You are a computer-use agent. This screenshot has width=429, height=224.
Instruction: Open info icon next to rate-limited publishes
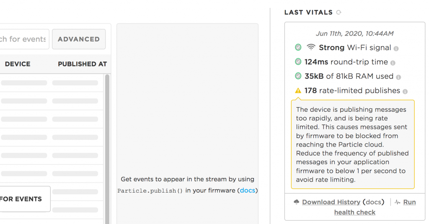pyautogui.click(x=405, y=92)
